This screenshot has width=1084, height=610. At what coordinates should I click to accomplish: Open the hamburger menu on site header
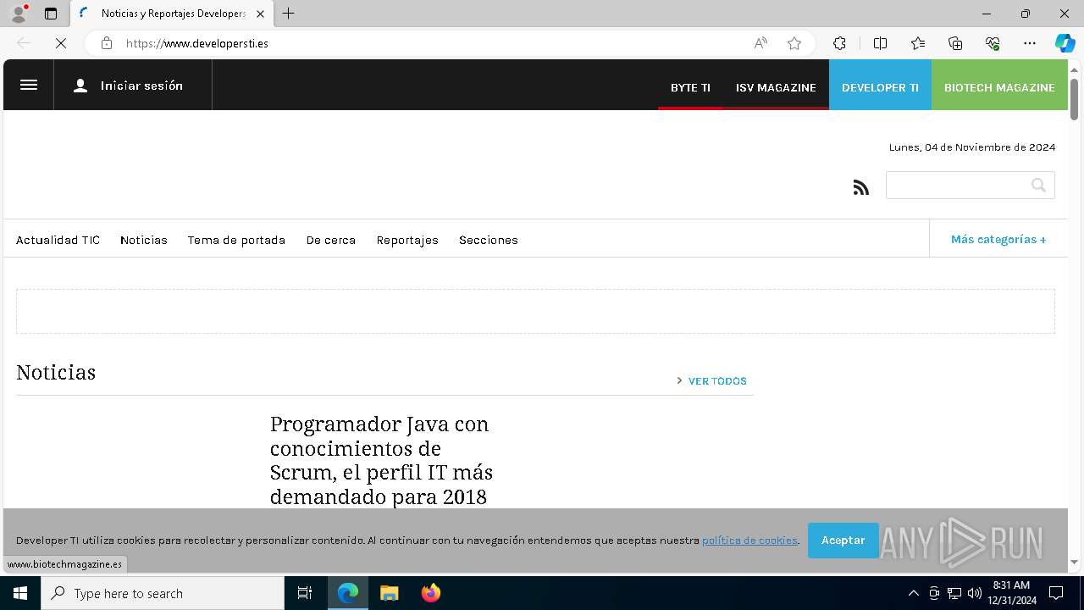[x=29, y=85]
